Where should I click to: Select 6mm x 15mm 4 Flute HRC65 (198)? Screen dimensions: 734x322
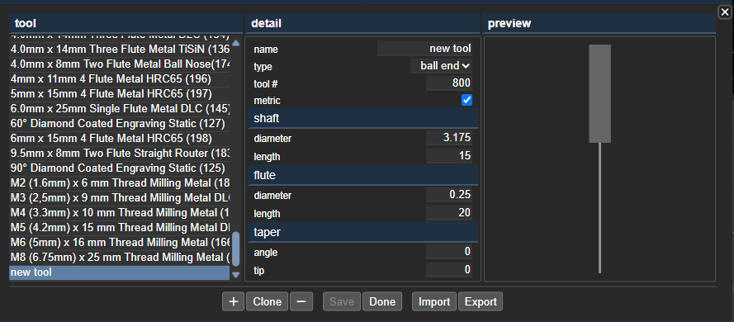(x=120, y=139)
